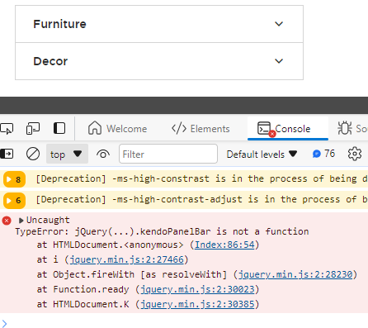
Task: Toggle live expression eye icon
Action: click(x=103, y=154)
